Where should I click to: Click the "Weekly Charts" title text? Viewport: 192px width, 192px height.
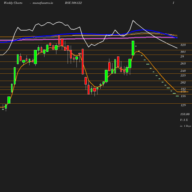(13, 3)
